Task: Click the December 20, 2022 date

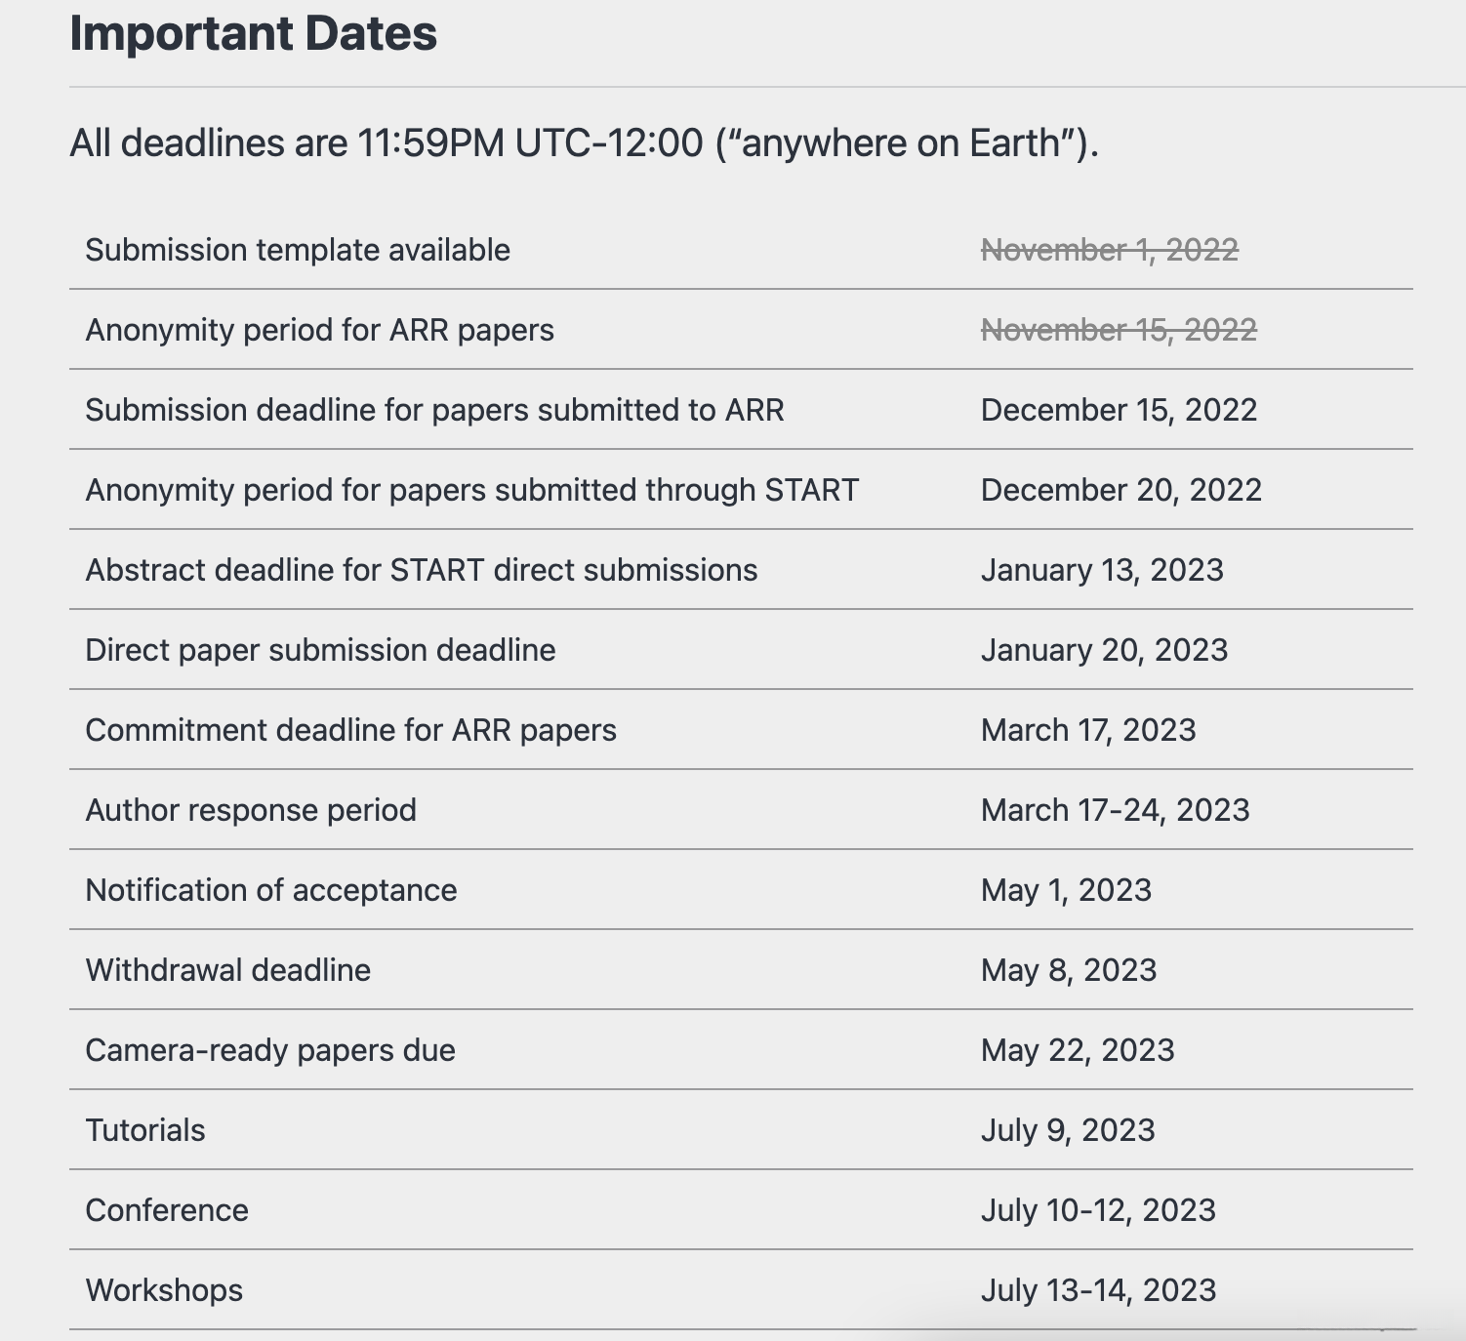Action: tap(1120, 491)
